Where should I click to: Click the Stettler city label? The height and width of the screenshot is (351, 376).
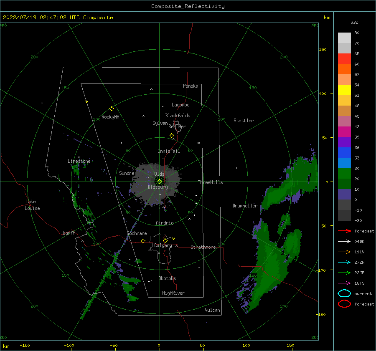pos(244,121)
